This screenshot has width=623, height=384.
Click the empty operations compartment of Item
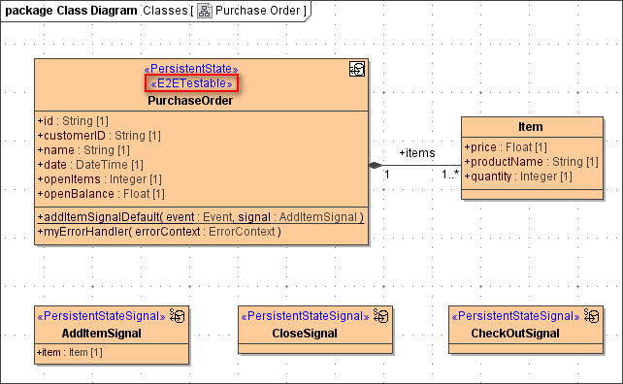(532, 194)
